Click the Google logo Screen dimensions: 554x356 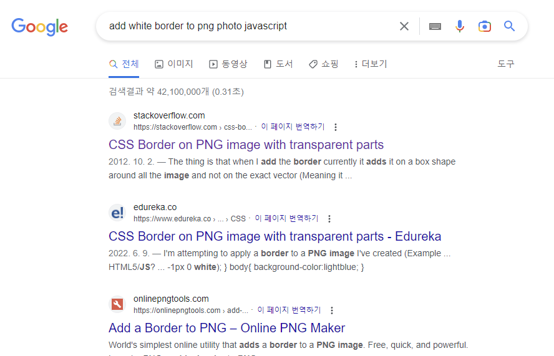pyautogui.click(x=39, y=27)
